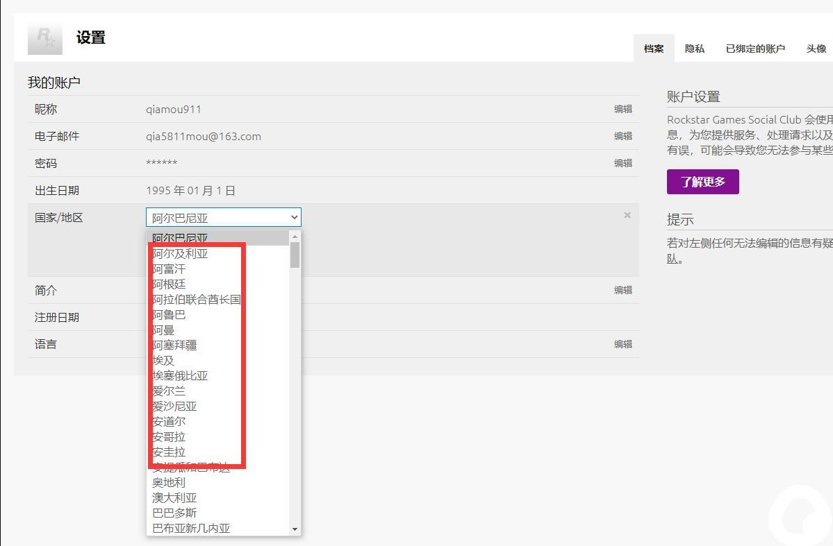Edit the 昵称 row via 编辑
The image size is (833, 546).
click(x=623, y=109)
